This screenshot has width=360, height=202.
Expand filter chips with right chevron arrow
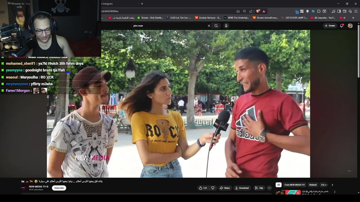(332, 185)
